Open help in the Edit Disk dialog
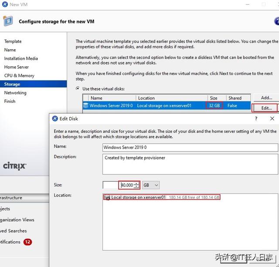The image size is (279, 267). (x=256, y=118)
